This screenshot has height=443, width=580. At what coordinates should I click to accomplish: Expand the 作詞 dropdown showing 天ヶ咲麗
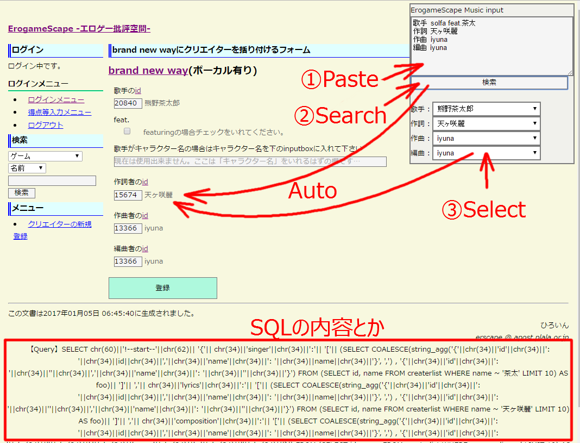[x=486, y=123]
